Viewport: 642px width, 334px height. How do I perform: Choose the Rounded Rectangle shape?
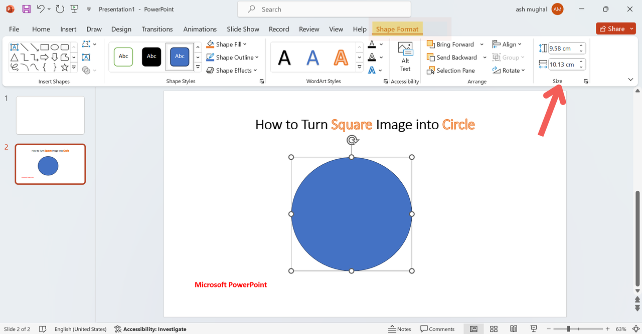tap(65, 47)
